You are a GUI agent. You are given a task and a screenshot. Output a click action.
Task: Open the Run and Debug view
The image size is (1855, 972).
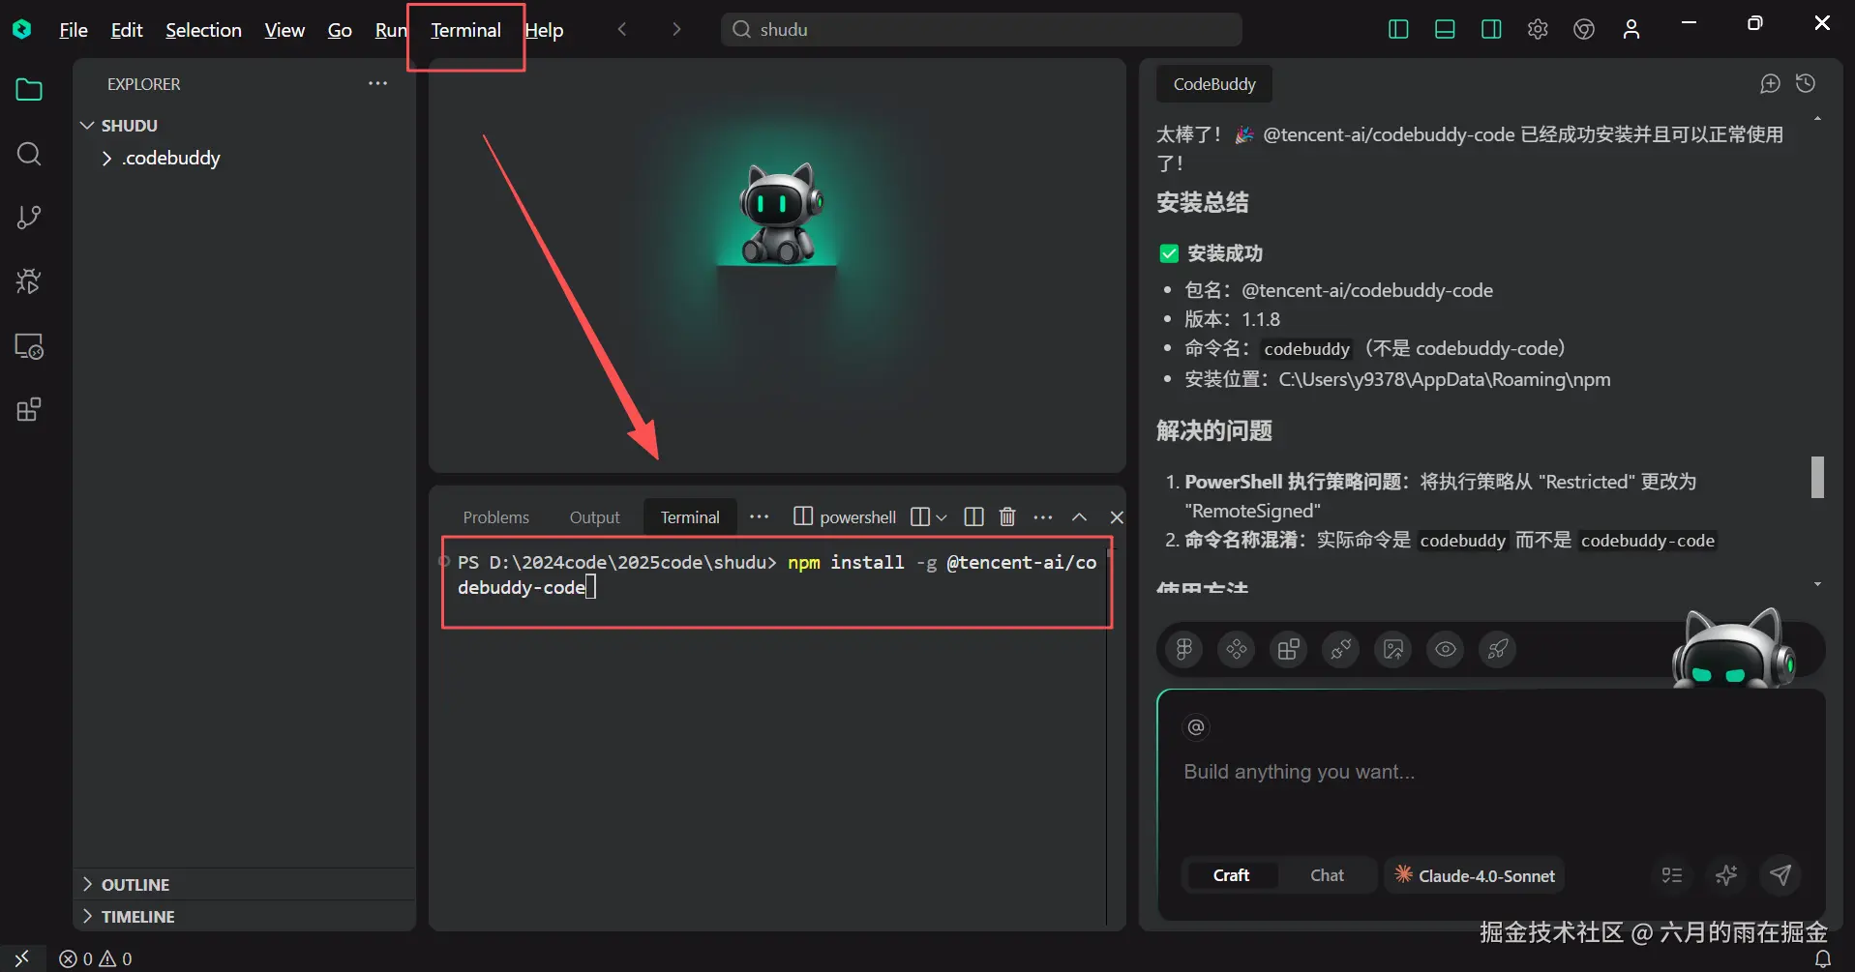pos(29,281)
